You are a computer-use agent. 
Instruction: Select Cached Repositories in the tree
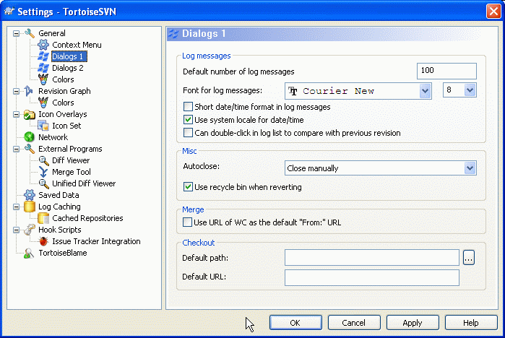click(x=87, y=218)
